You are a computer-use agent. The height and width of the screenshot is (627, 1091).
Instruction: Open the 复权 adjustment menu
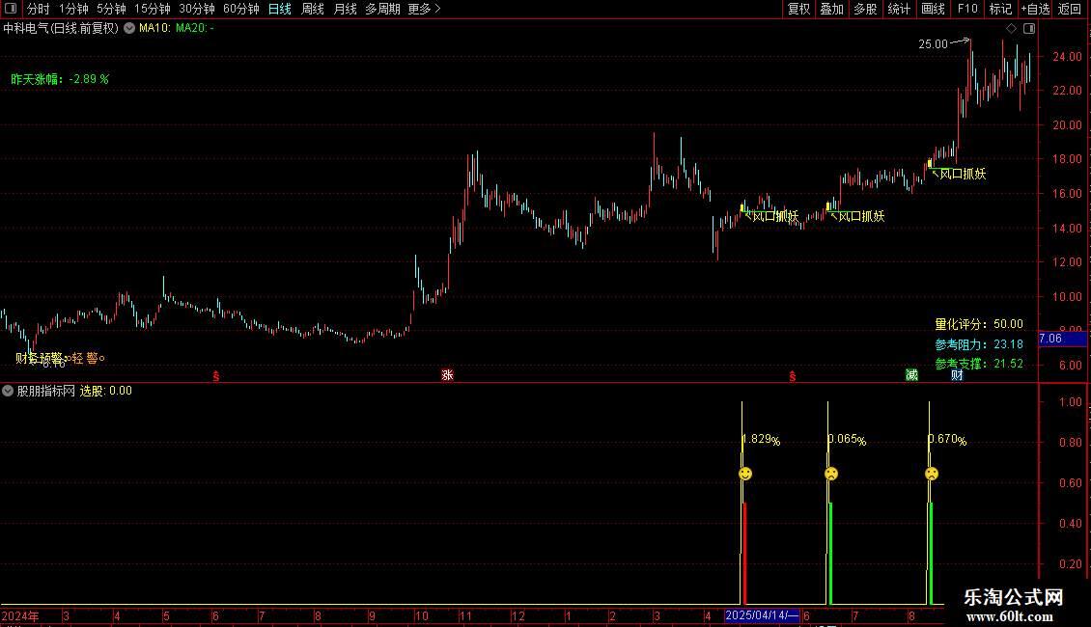(x=798, y=9)
